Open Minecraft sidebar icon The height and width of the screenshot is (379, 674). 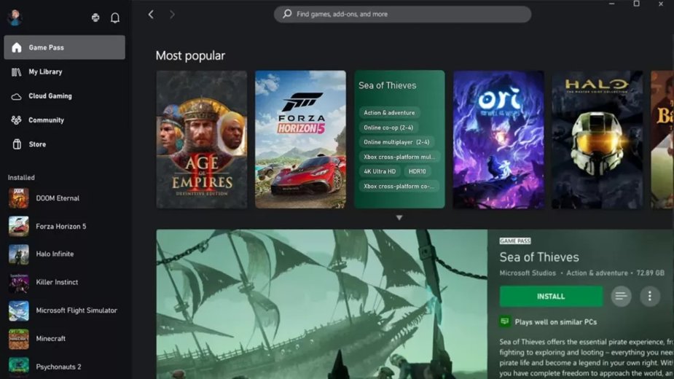point(18,339)
